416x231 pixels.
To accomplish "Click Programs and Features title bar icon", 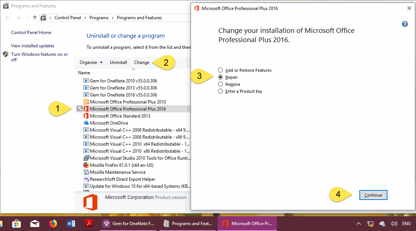I will point(6,6).
